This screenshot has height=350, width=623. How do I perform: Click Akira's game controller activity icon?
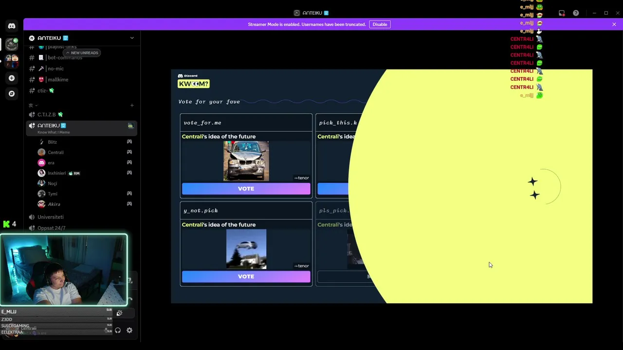tap(129, 204)
